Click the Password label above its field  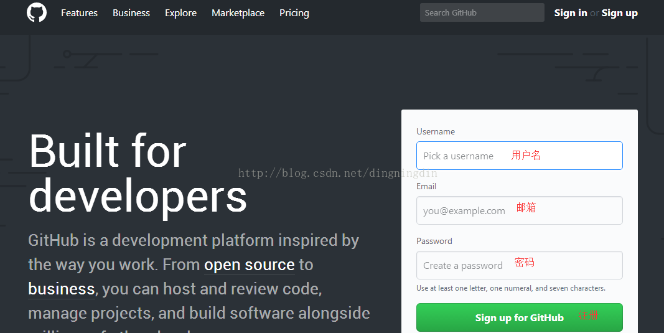click(x=434, y=241)
